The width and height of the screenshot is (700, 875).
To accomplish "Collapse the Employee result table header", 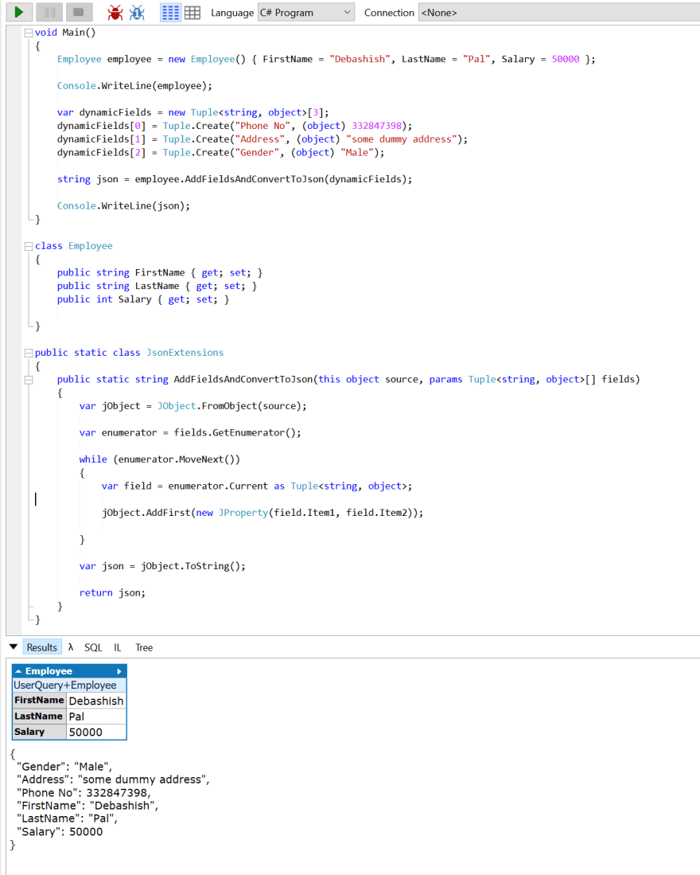I will click(18, 671).
